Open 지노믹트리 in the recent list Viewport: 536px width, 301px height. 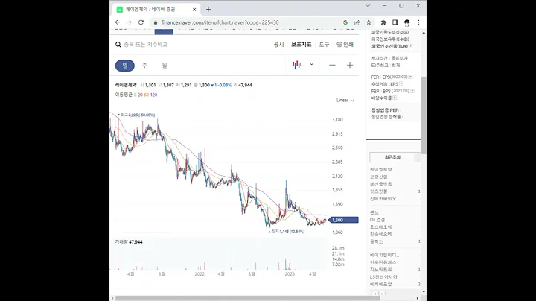click(x=381, y=270)
